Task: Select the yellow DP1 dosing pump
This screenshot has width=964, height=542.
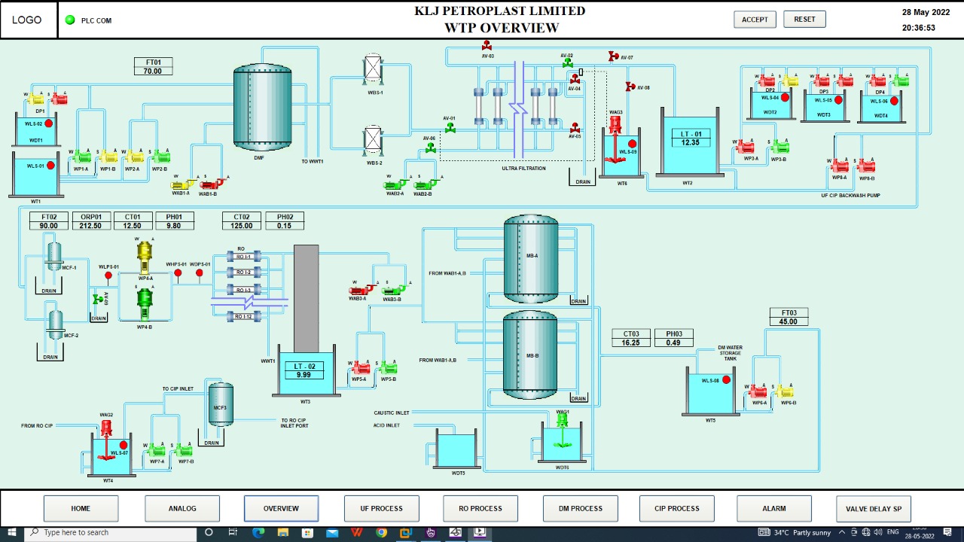Action: [x=36, y=99]
